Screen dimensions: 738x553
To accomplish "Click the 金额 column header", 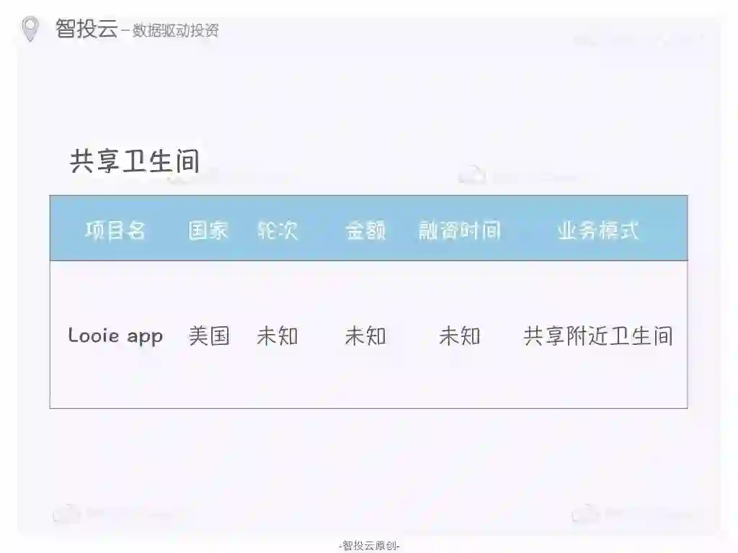I will [365, 230].
